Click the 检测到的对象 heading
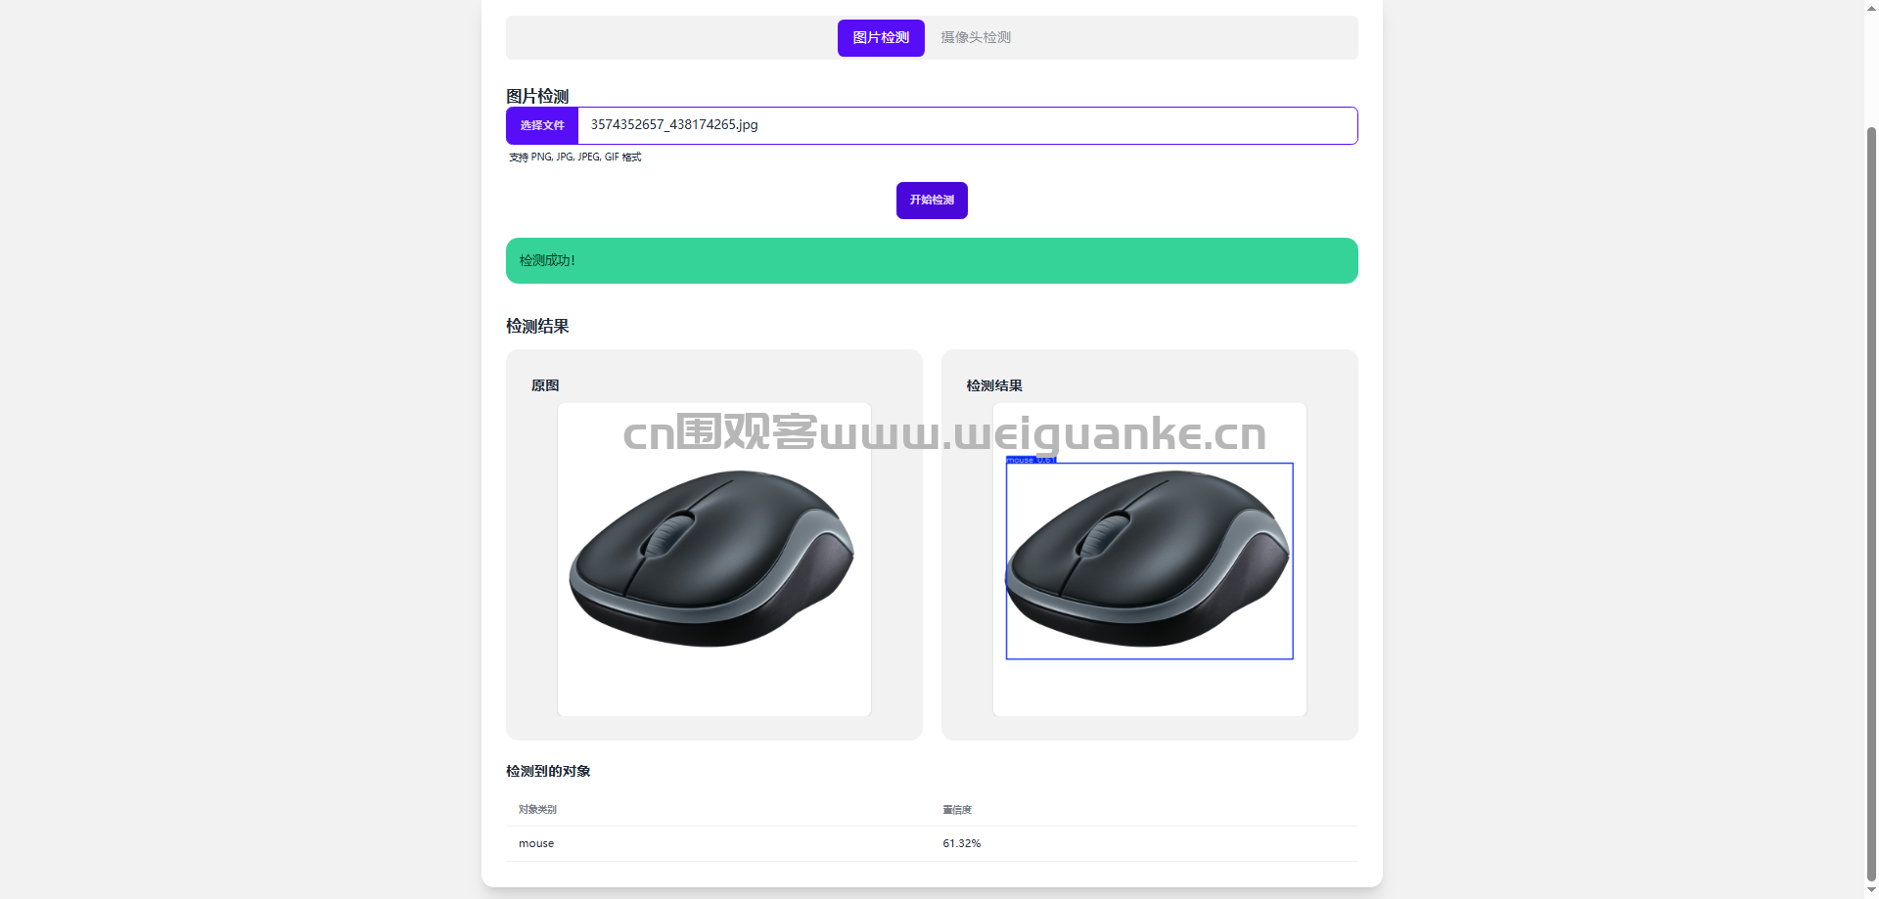This screenshot has width=1879, height=899. [548, 771]
